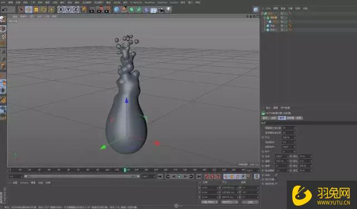Open the coordinate manager Size mode dropdown
Screen dimensions: 357x209
(229, 202)
